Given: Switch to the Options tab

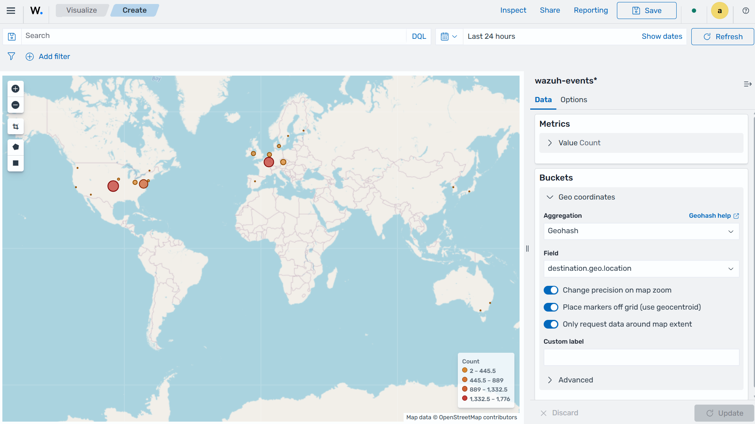Looking at the screenshot, I should [573, 100].
